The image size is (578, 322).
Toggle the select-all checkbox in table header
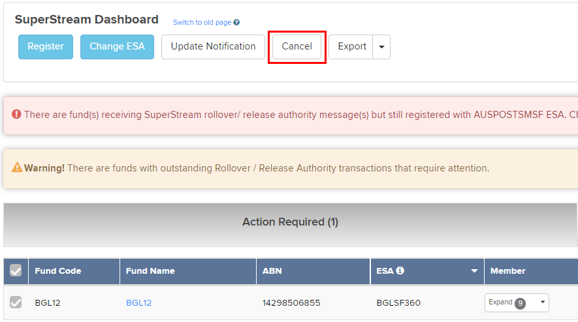click(16, 271)
